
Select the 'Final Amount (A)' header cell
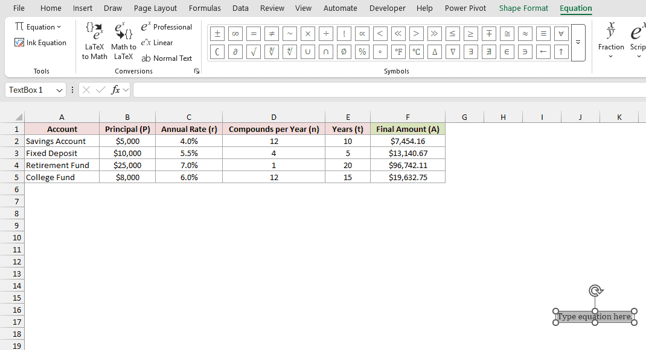(408, 129)
